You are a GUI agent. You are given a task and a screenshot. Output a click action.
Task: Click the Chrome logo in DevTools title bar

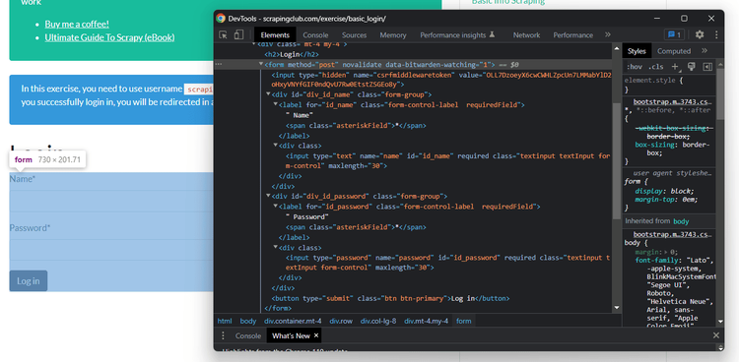[221, 19]
